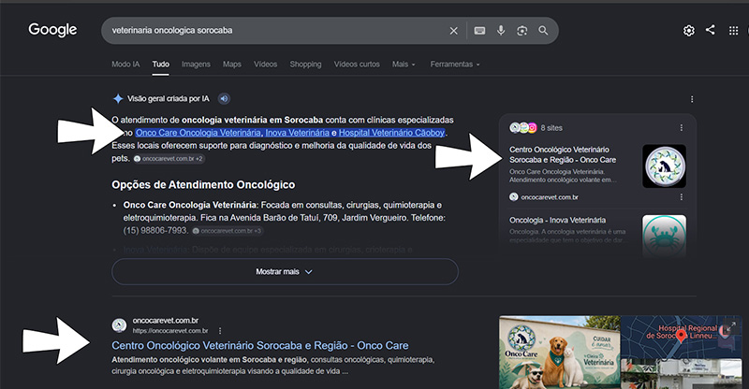Expand the map thumbnail with expand icon

731,327
